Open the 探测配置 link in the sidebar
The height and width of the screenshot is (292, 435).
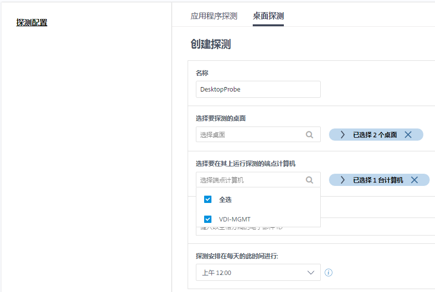(x=32, y=22)
